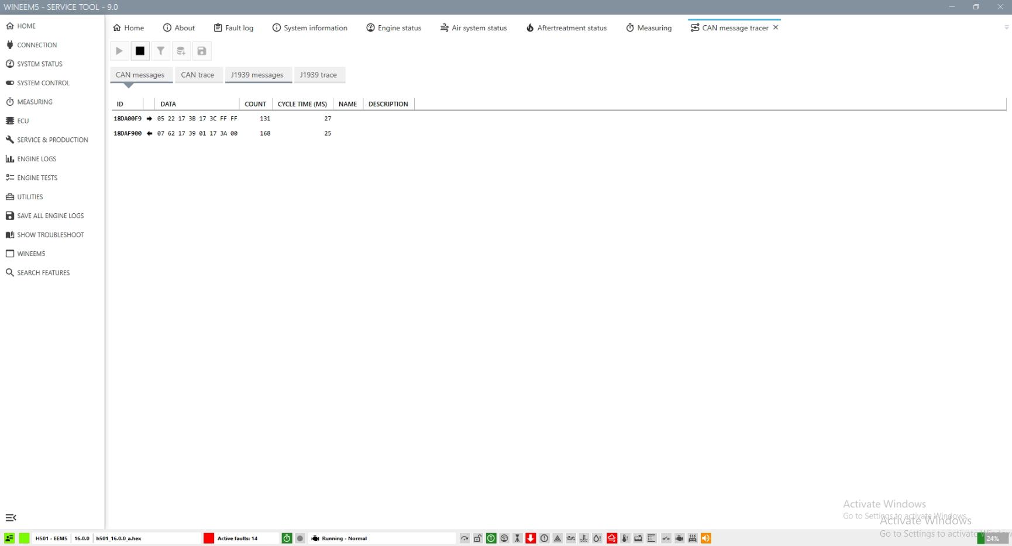1012x546 pixels.
Task: Open the Aftertreatment status tab
Action: [x=566, y=28]
